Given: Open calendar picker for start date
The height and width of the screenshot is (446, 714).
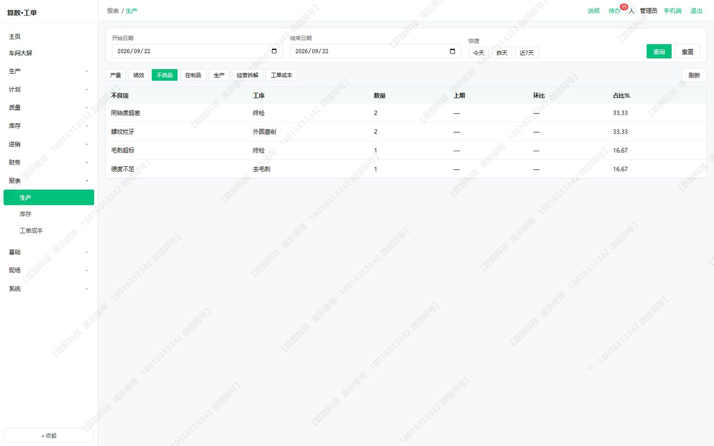Looking at the screenshot, I should coord(274,51).
